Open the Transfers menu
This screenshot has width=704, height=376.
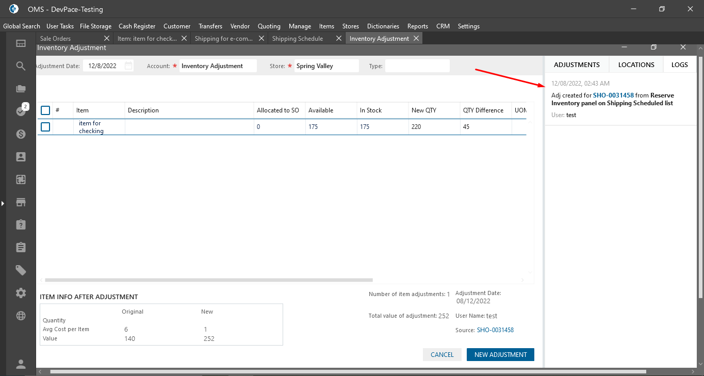pyautogui.click(x=210, y=26)
